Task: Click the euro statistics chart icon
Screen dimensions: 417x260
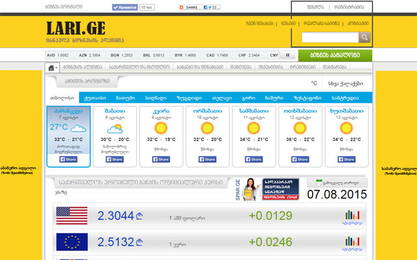Action: tap(351, 244)
